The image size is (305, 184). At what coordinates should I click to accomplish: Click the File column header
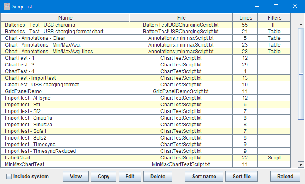point(181,18)
